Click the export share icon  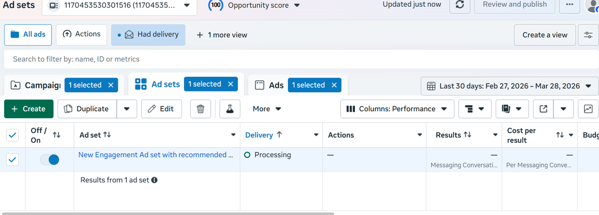[543, 109]
